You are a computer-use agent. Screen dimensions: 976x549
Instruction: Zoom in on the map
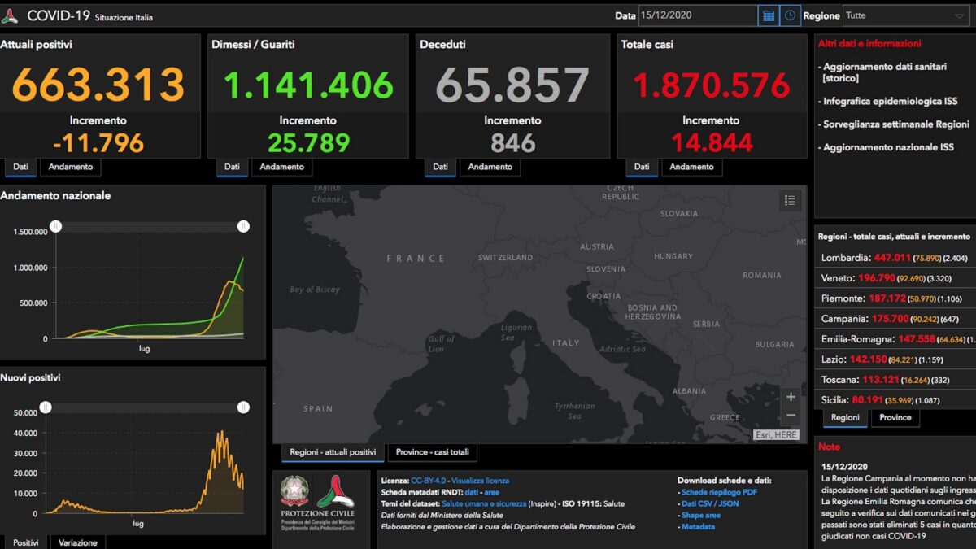(x=791, y=398)
